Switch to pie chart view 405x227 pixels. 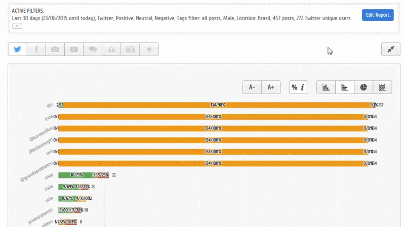click(x=363, y=87)
